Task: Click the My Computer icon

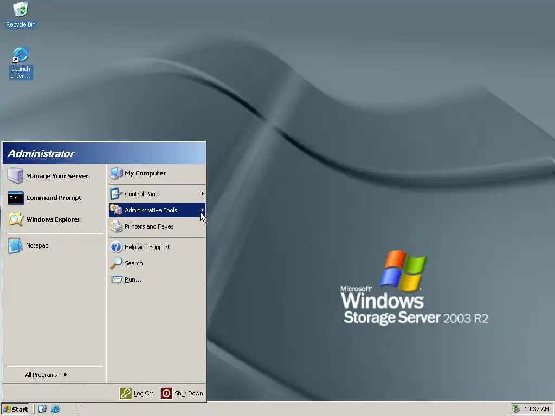Action: coord(117,173)
